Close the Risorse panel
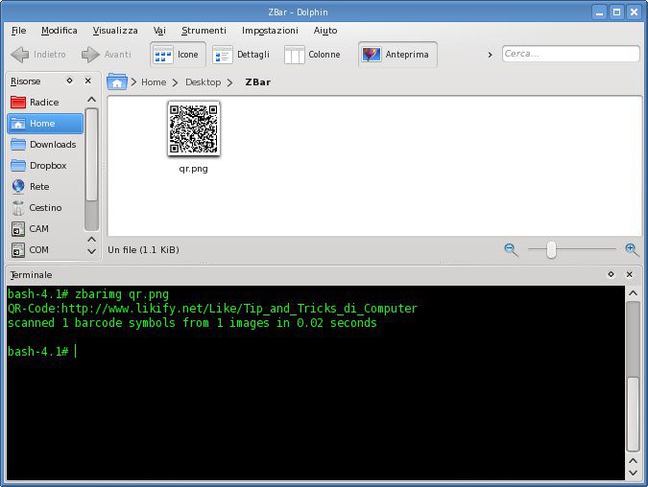648x487 pixels. 87,81
